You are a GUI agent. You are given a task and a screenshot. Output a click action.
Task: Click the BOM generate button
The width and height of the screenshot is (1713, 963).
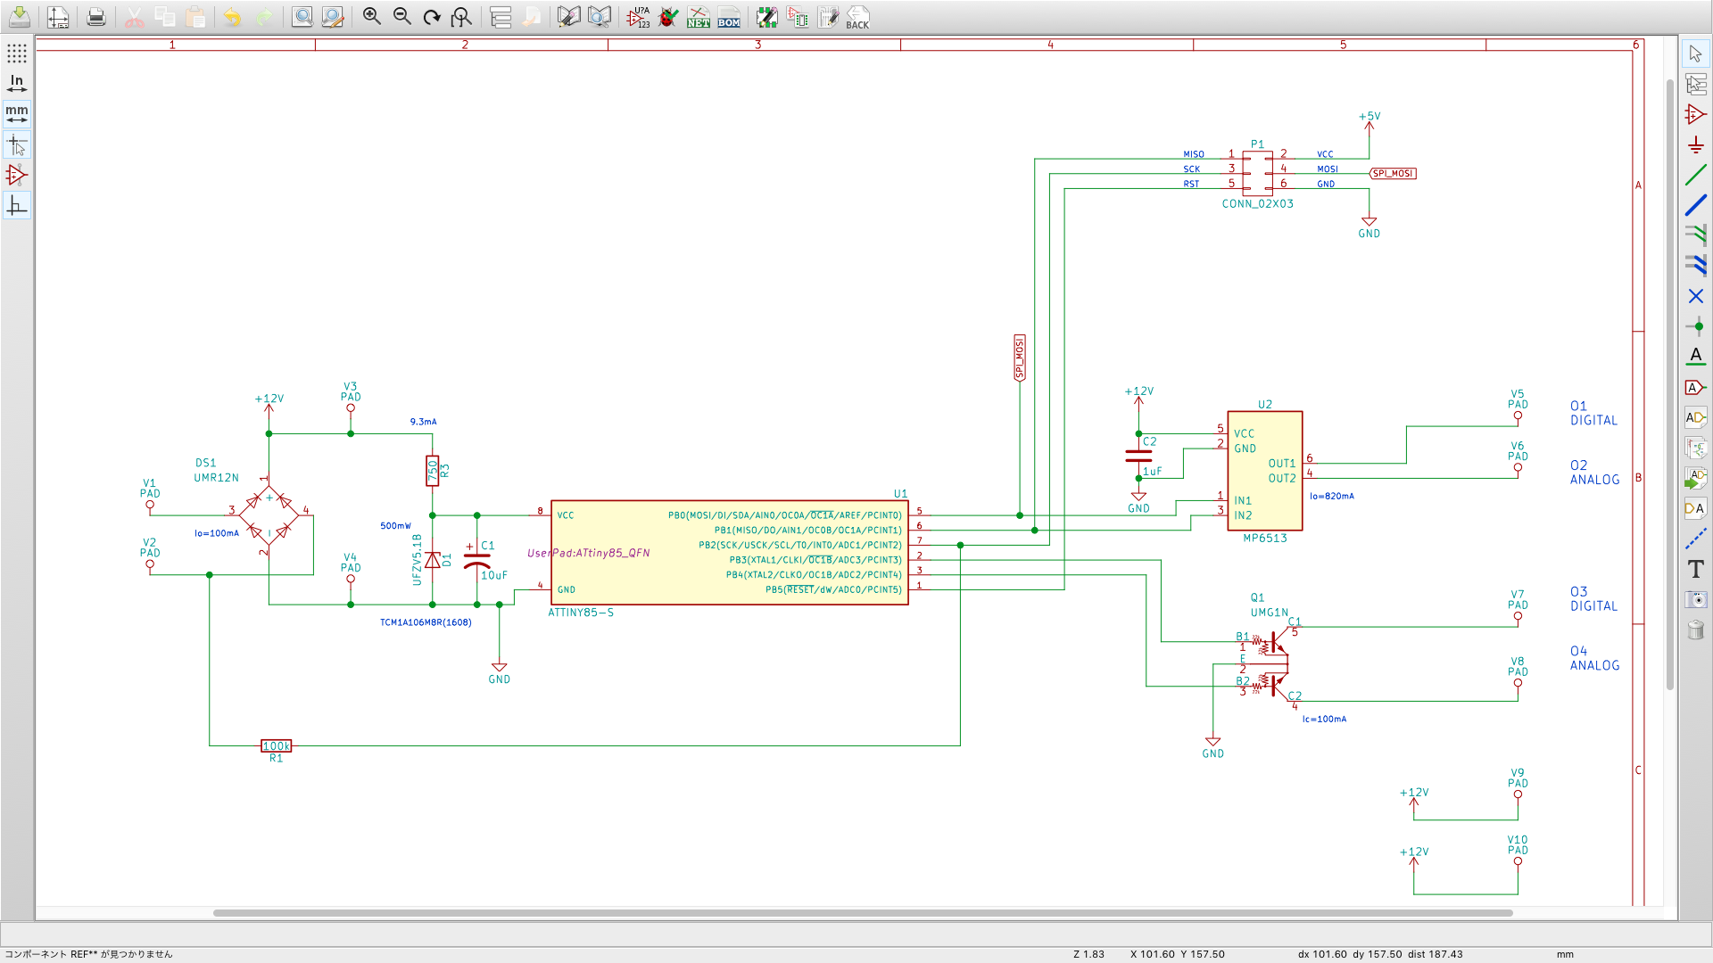(729, 17)
